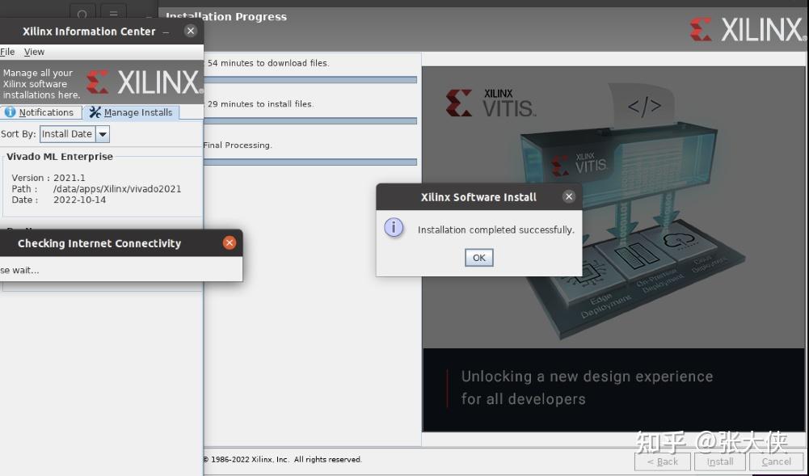Click the Back button
The width and height of the screenshot is (809, 476).
click(x=662, y=461)
